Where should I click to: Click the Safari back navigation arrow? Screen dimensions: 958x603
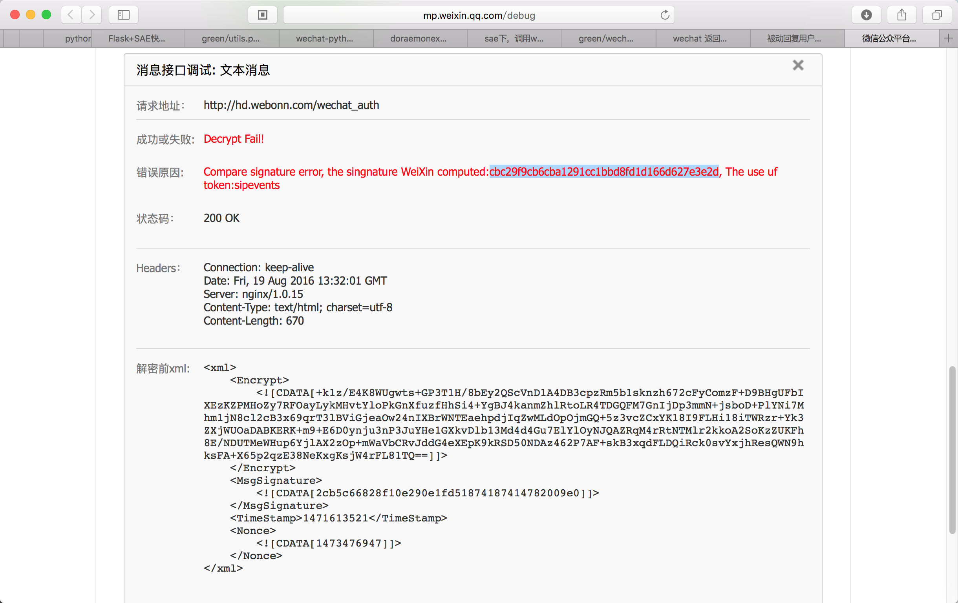(x=71, y=15)
